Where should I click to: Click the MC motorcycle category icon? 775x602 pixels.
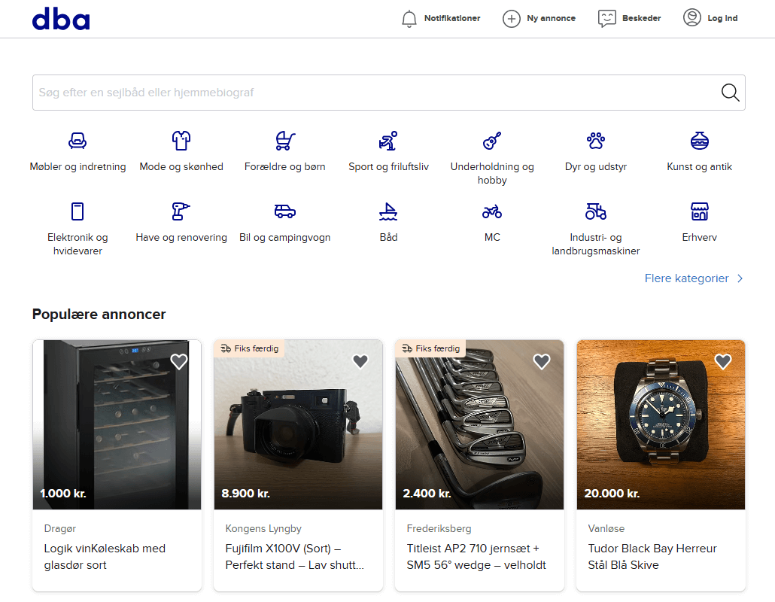click(x=492, y=220)
